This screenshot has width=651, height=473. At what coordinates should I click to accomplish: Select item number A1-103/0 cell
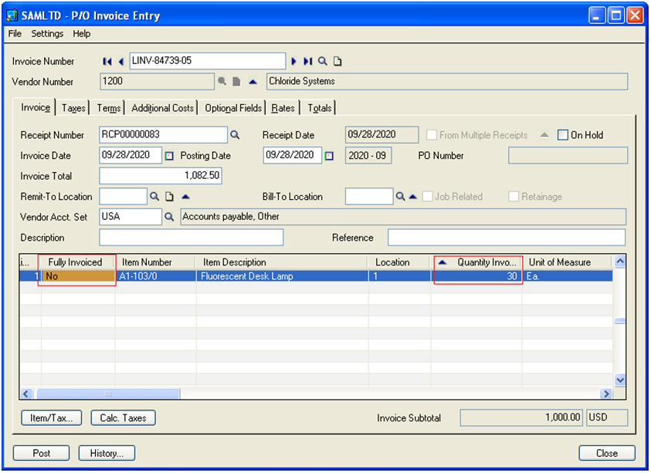[x=156, y=276]
